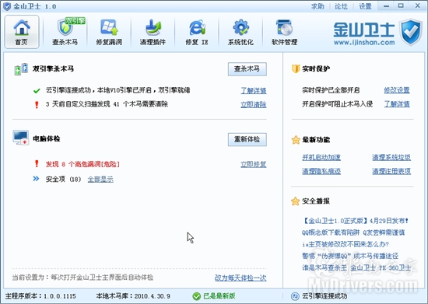Viewport: 428px width, 304px height.
Task: Open the 修复漏洞 tab
Action: (109, 32)
